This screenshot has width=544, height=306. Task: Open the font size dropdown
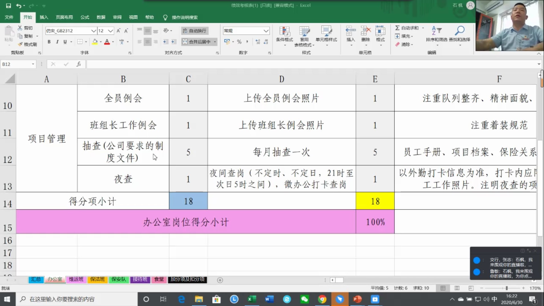pos(110,31)
